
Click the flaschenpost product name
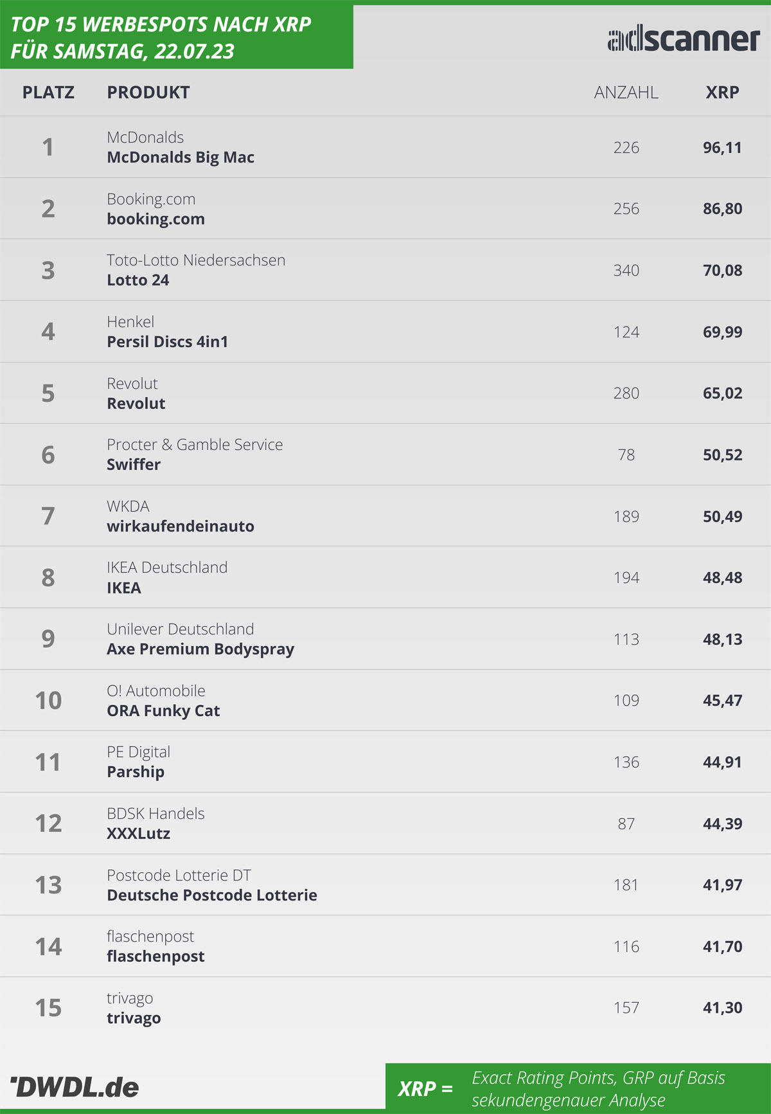pos(155,957)
